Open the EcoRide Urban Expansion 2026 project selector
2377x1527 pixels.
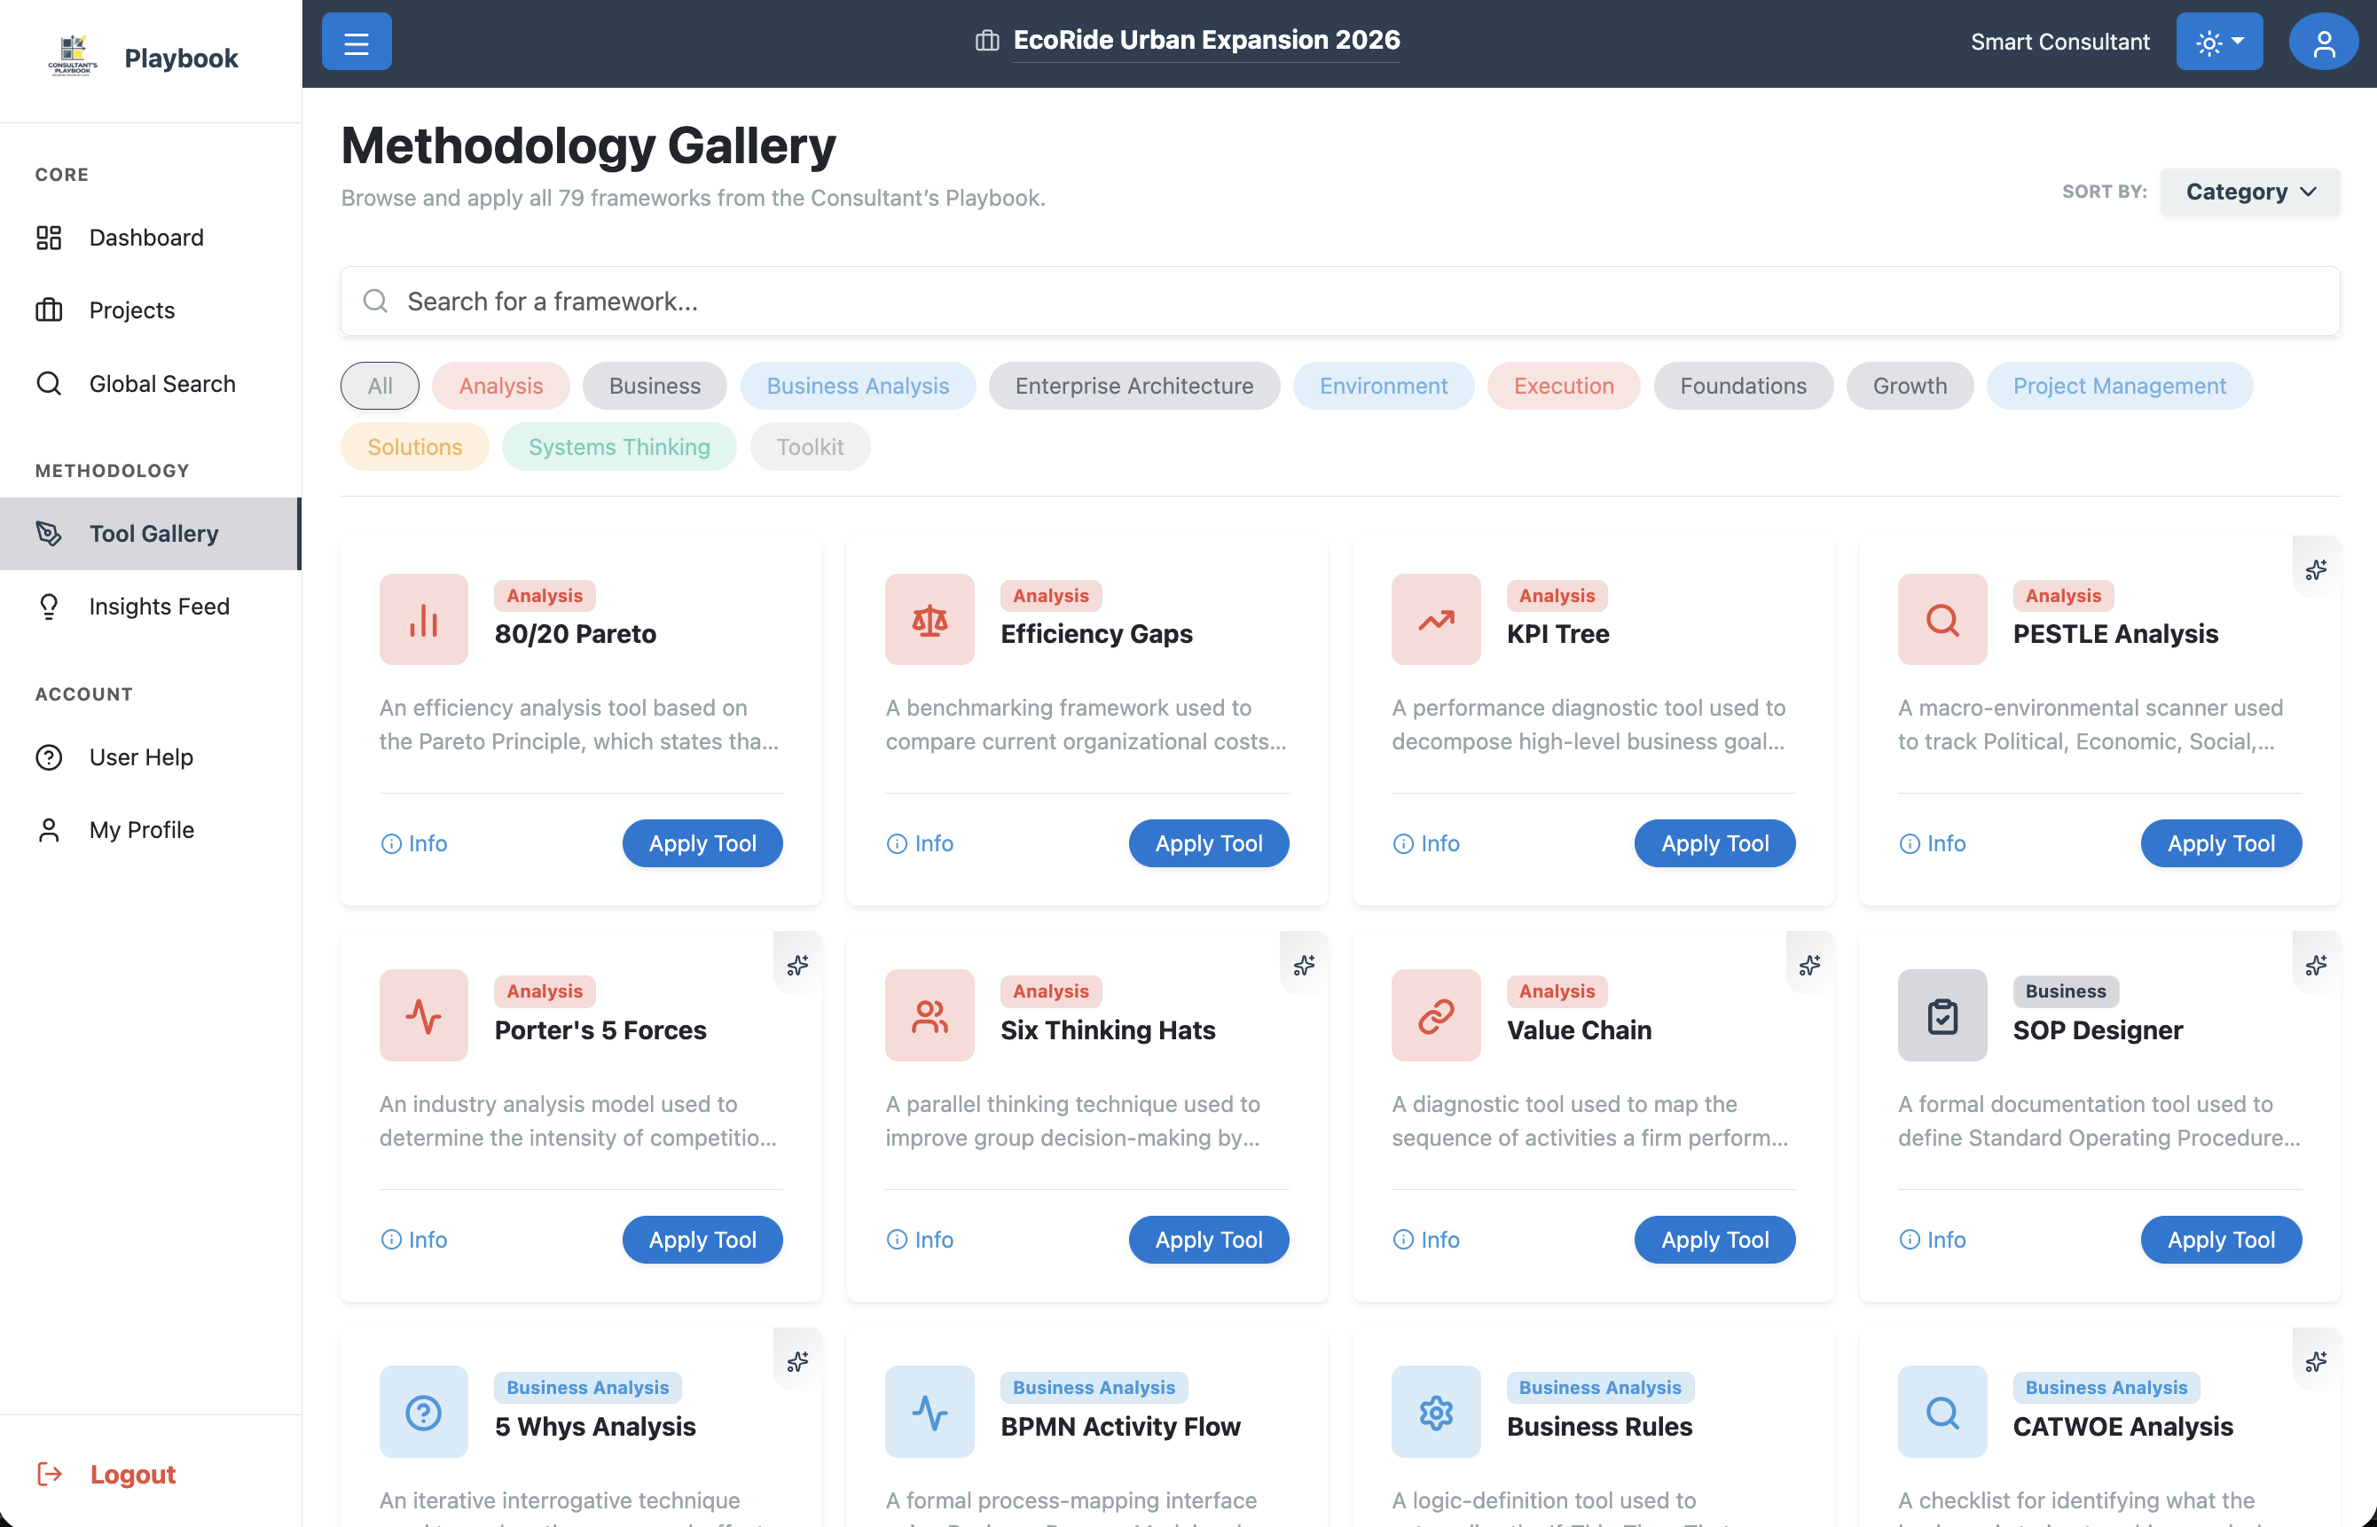[1204, 41]
